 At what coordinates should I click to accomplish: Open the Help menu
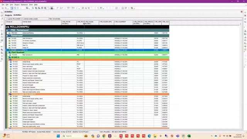point(36,5)
